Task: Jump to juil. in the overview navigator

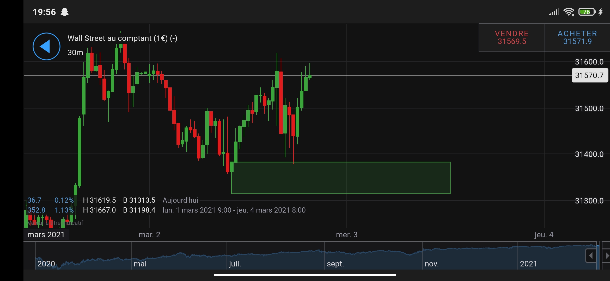Action: point(235,264)
